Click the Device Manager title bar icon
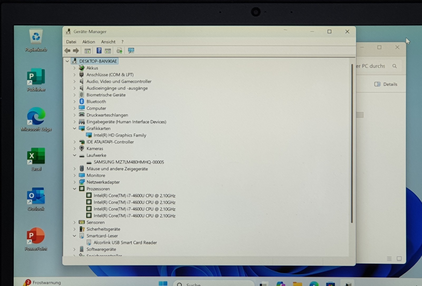Viewport: 422px width, 286px height. (x=68, y=31)
